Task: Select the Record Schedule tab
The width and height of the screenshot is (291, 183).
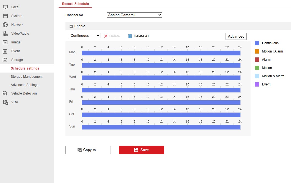Action: pyautogui.click(x=75, y=4)
